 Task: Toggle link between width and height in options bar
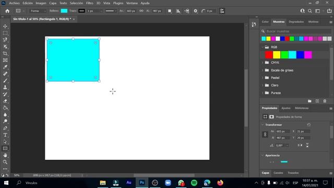[141, 11]
